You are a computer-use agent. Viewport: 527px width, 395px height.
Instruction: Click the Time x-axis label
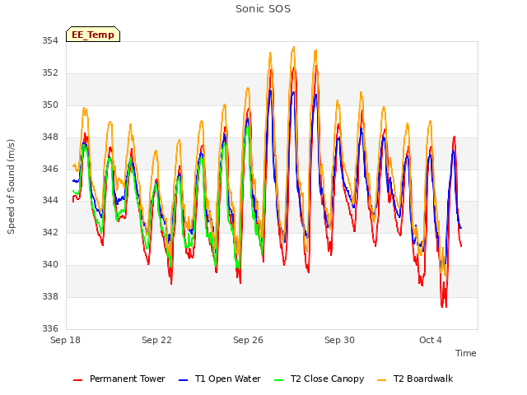click(465, 353)
